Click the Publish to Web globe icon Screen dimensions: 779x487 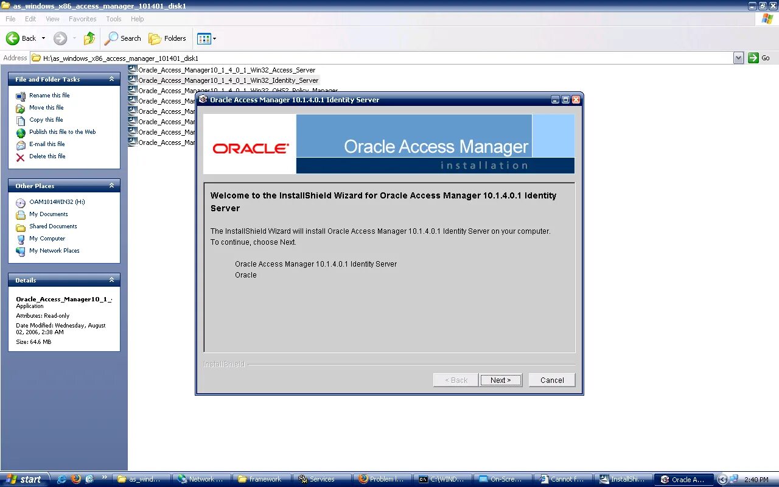coord(21,132)
